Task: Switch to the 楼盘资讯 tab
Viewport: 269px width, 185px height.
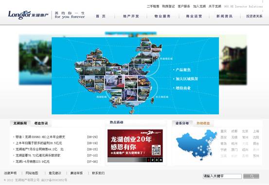Action: pyautogui.click(x=41, y=123)
